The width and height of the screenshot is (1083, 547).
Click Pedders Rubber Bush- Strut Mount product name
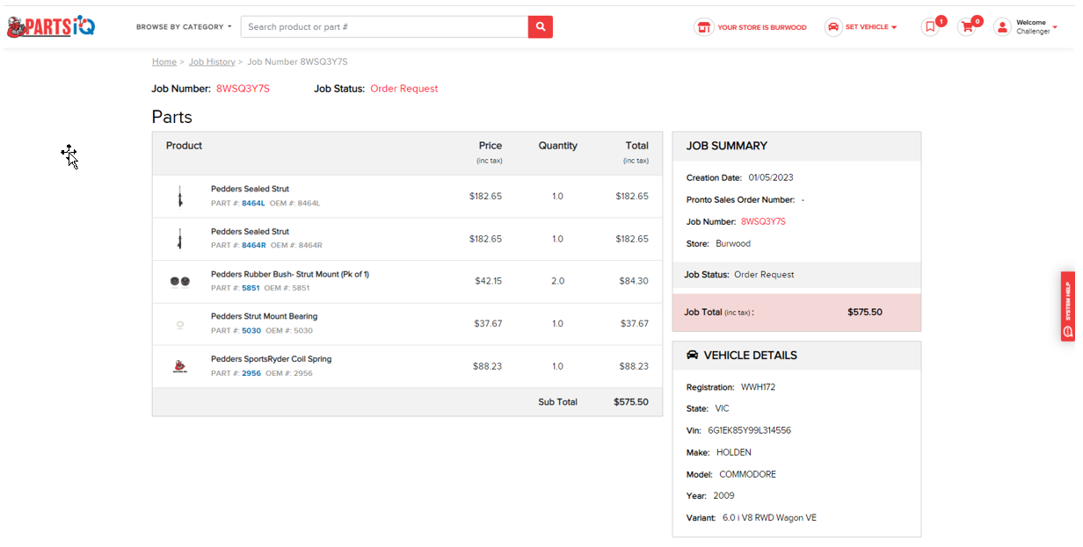290,274
